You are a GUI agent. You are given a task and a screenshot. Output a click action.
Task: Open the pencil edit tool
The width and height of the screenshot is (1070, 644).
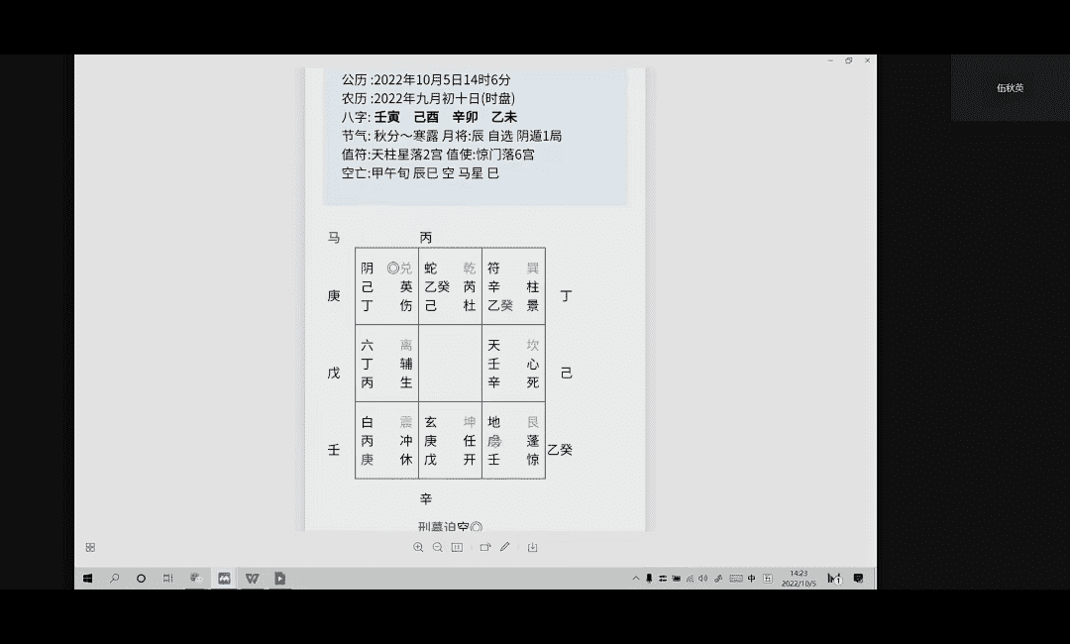point(505,547)
